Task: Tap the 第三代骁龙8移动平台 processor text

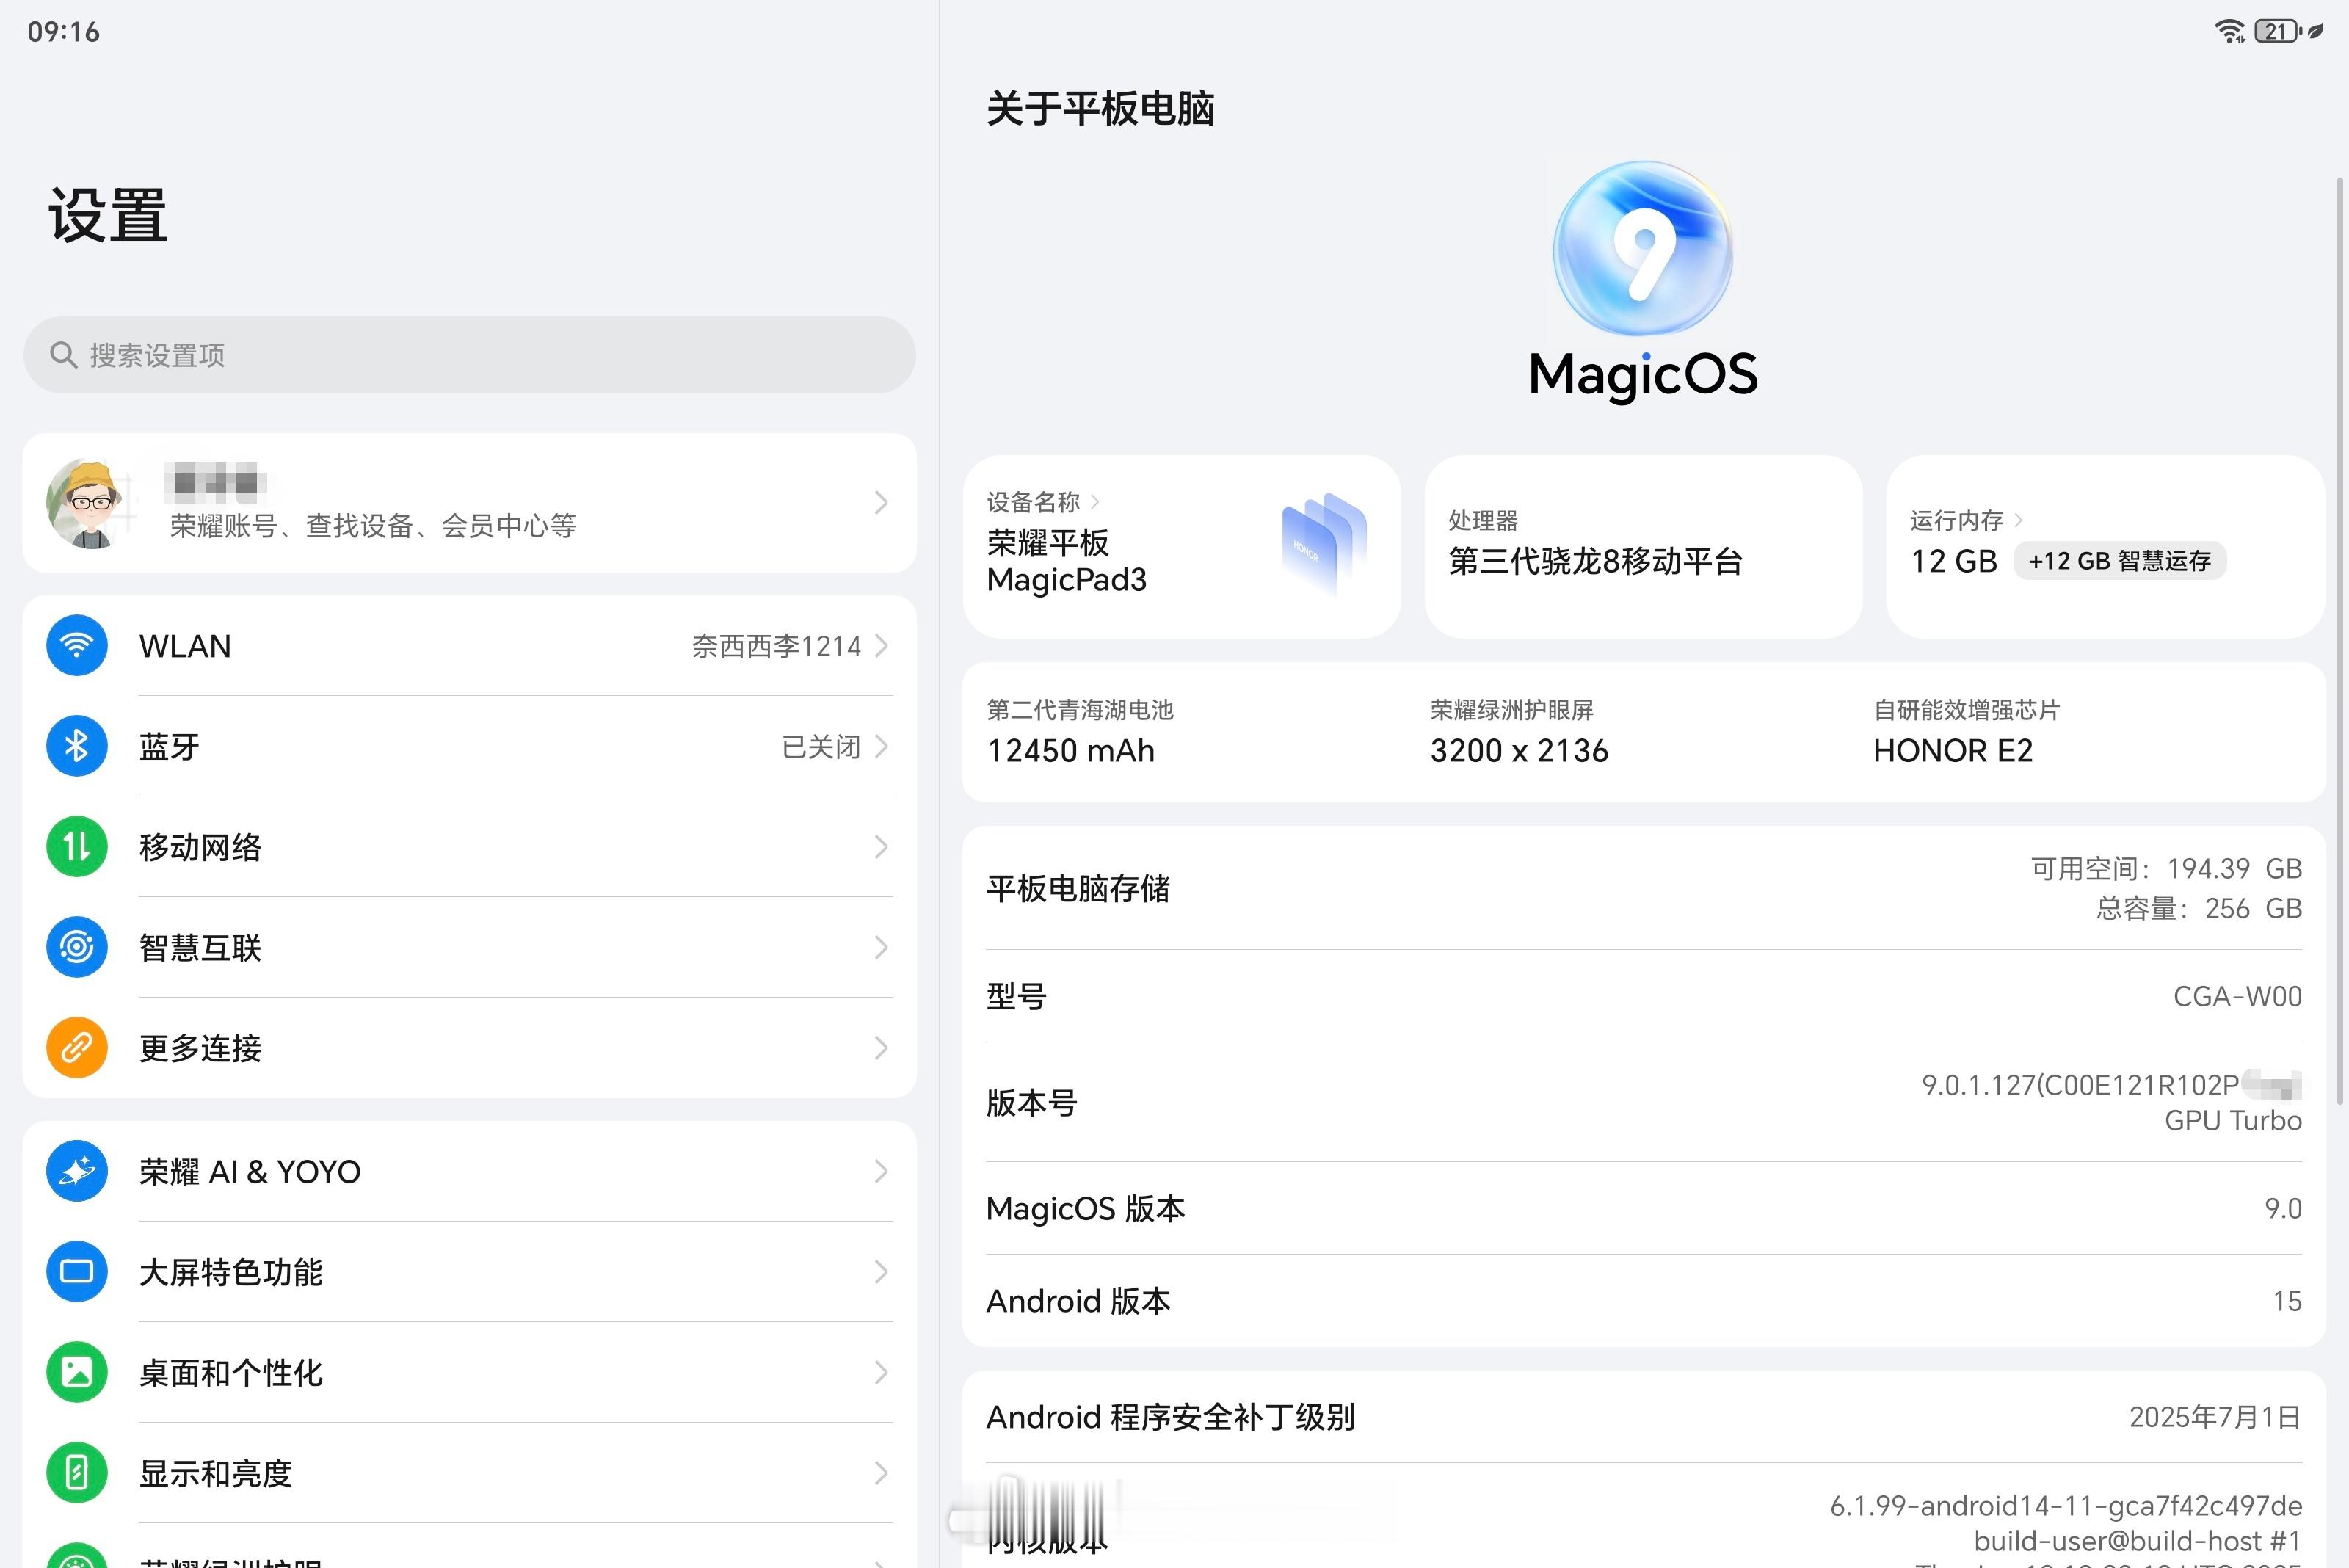Action: click(x=1595, y=562)
